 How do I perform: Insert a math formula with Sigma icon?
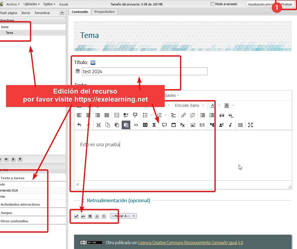(x=154, y=125)
